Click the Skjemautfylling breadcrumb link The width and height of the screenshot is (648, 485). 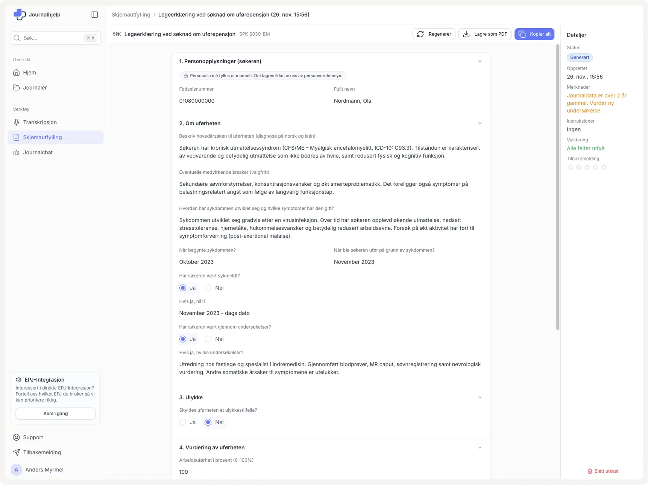pos(131,15)
